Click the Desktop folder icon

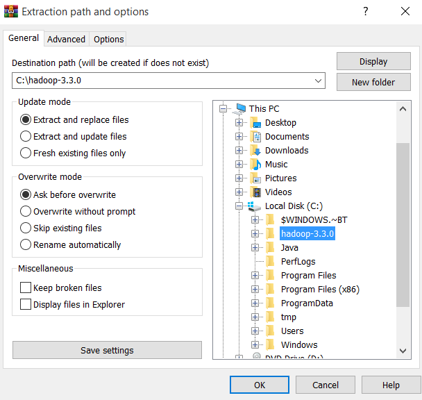point(256,123)
